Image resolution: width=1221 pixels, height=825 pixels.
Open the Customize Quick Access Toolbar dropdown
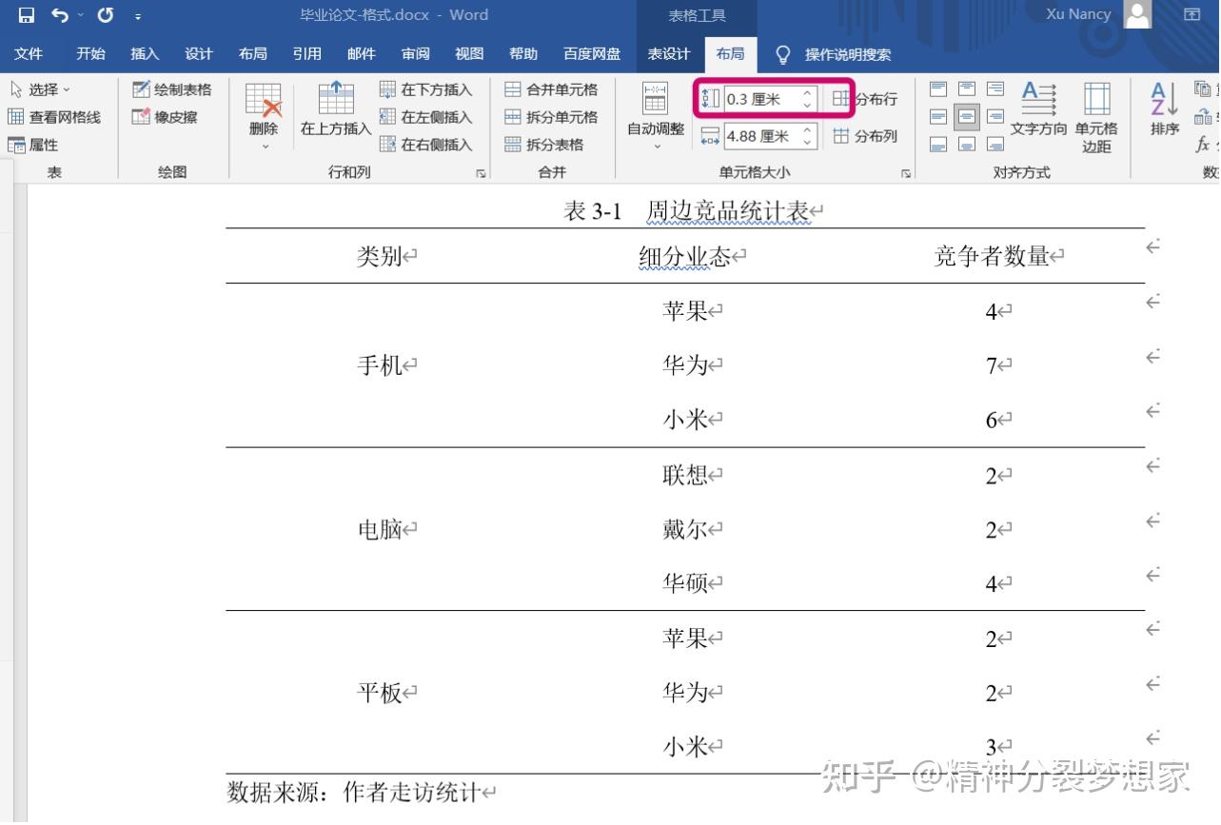click(x=138, y=16)
